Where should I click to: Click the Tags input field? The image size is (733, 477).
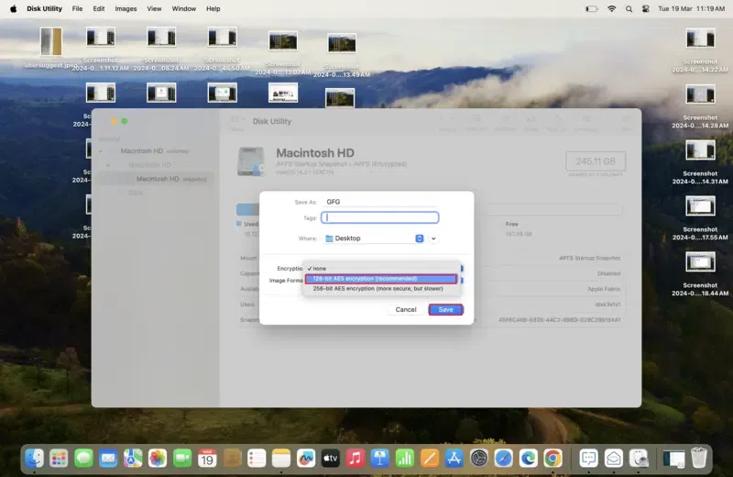(379, 217)
